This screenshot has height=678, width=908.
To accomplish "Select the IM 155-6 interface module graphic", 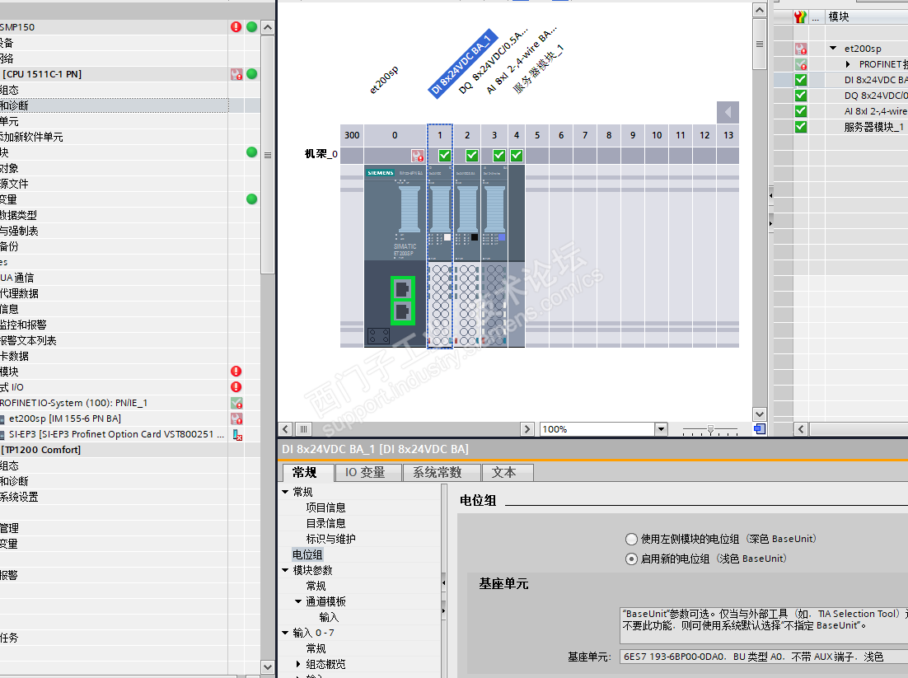I will point(395,256).
